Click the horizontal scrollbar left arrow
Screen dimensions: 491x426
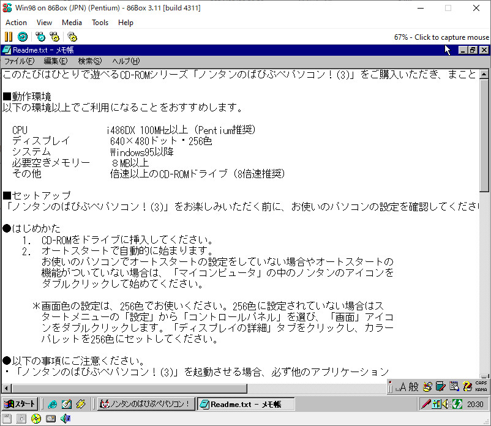(6, 389)
